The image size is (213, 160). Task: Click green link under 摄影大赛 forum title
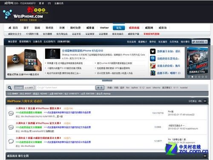coord(29,113)
